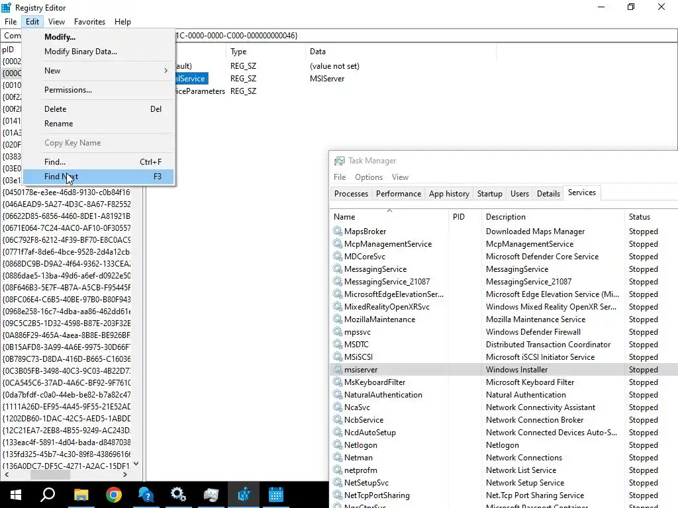Click the NcaSvc service icon

tap(337, 407)
